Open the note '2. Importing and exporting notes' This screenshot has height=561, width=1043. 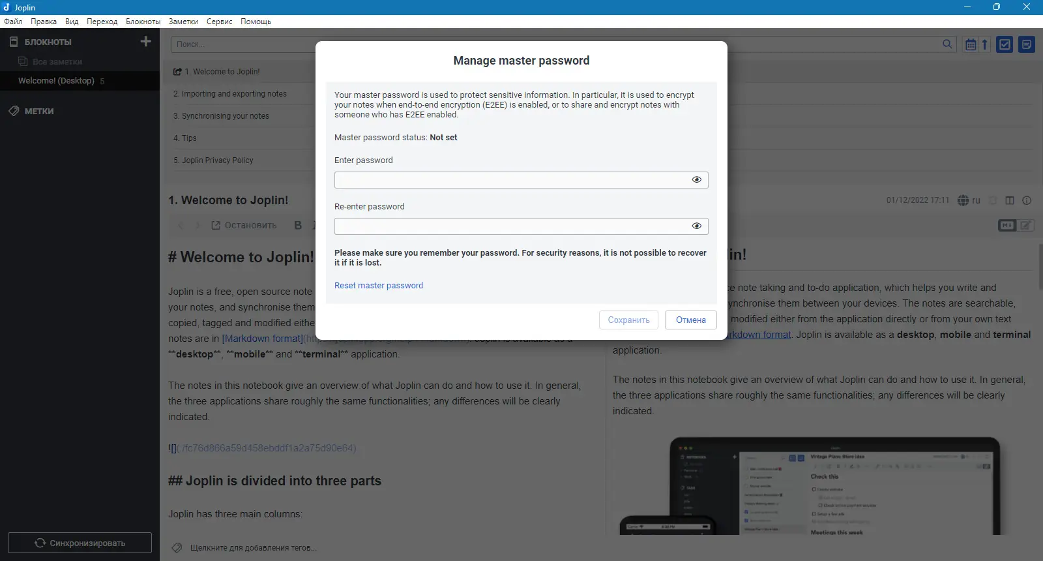click(230, 94)
